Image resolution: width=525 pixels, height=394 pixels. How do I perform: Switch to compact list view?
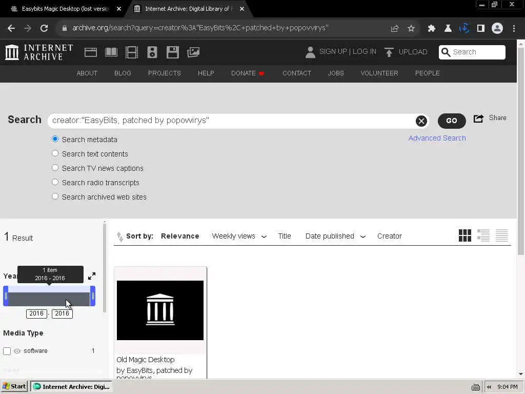point(502,235)
